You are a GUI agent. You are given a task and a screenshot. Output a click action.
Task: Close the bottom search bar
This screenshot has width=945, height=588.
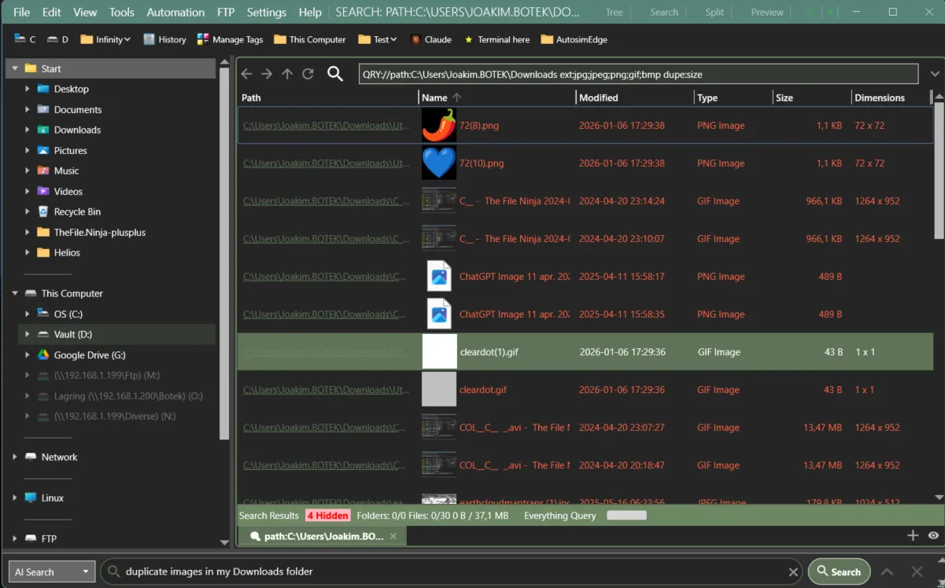pyautogui.click(x=917, y=571)
